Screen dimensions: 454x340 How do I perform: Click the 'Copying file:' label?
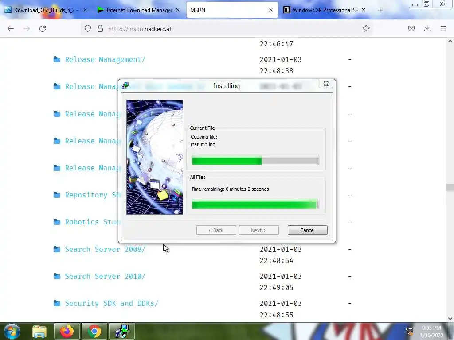click(x=204, y=137)
